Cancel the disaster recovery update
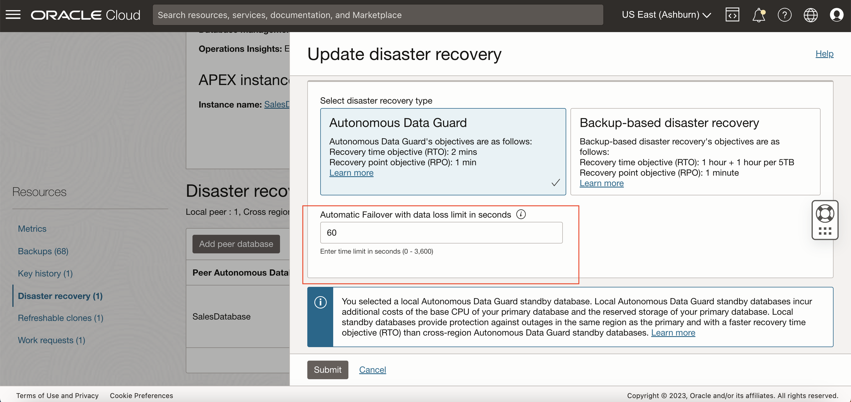The image size is (851, 402). (372, 370)
